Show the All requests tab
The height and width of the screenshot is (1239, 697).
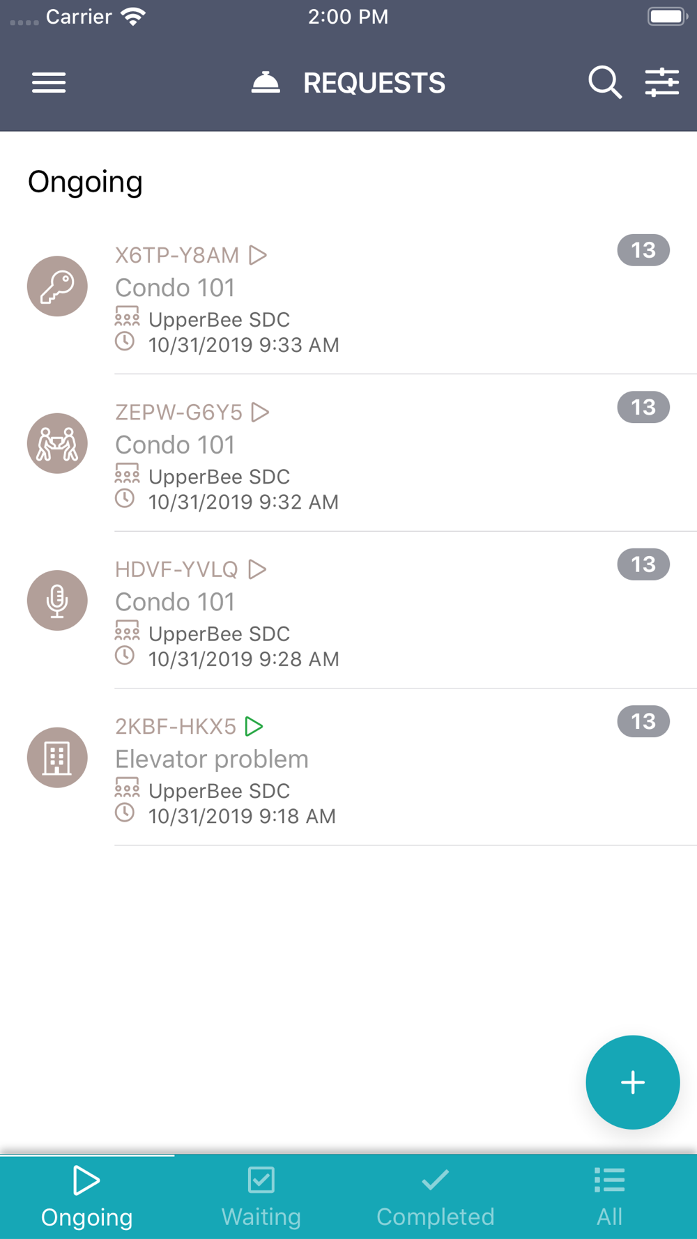pyautogui.click(x=609, y=1196)
